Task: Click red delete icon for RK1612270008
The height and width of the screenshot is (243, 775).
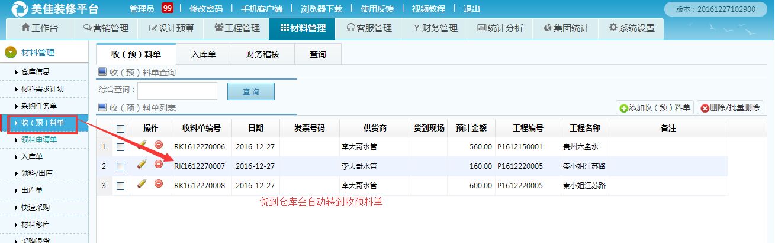Action: click(159, 184)
